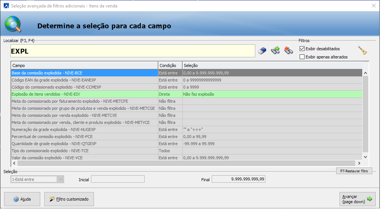This screenshot has height=211, width=385.
Task: Select row Código EAN da grade explodida
Action: coord(187,80)
